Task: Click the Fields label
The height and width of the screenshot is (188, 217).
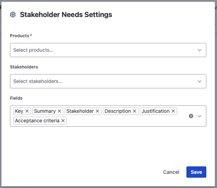Action: tap(16, 98)
